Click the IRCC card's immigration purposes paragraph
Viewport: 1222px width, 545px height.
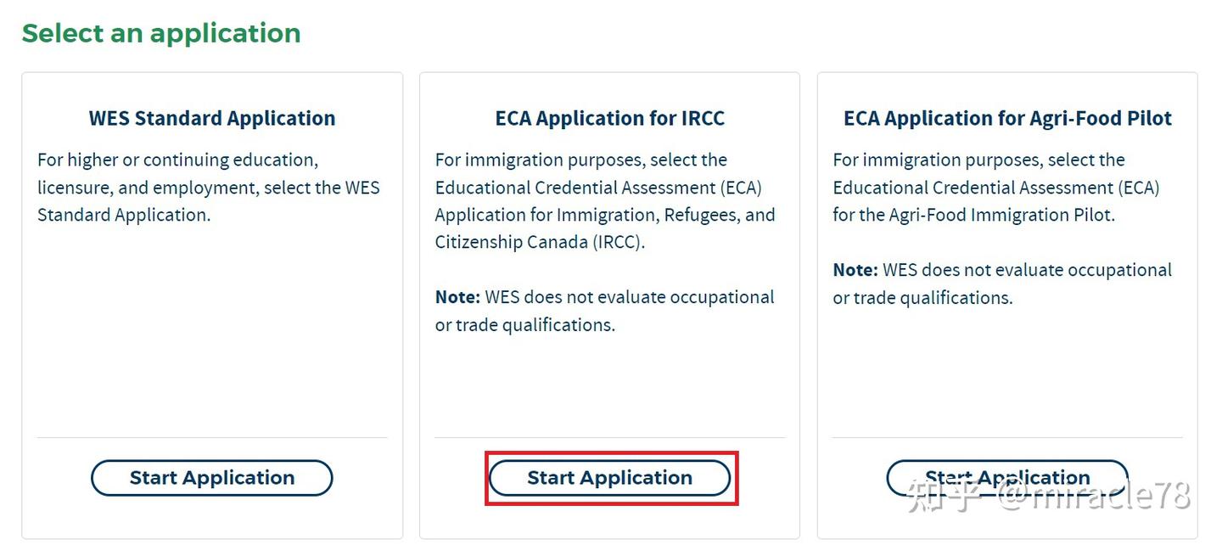tap(604, 201)
